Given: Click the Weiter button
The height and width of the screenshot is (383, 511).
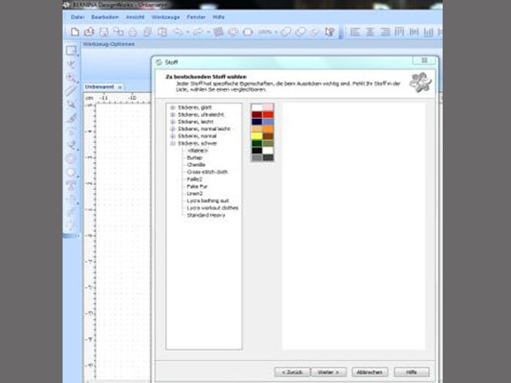Looking at the screenshot, I should (x=329, y=372).
